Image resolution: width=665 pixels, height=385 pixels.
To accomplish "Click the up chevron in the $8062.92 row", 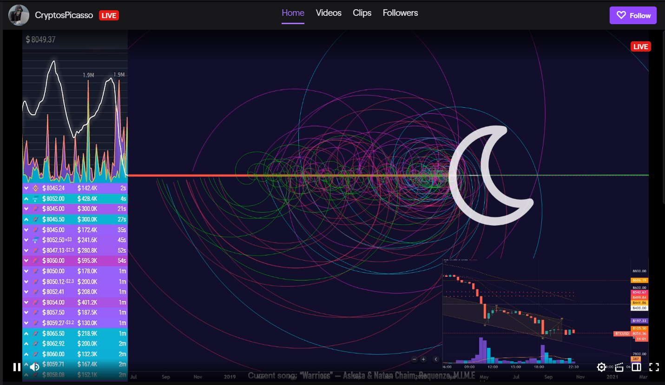I will pyautogui.click(x=26, y=344).
